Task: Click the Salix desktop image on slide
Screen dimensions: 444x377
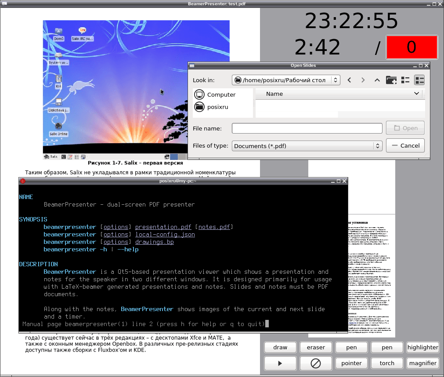Action: coord(136,90)
